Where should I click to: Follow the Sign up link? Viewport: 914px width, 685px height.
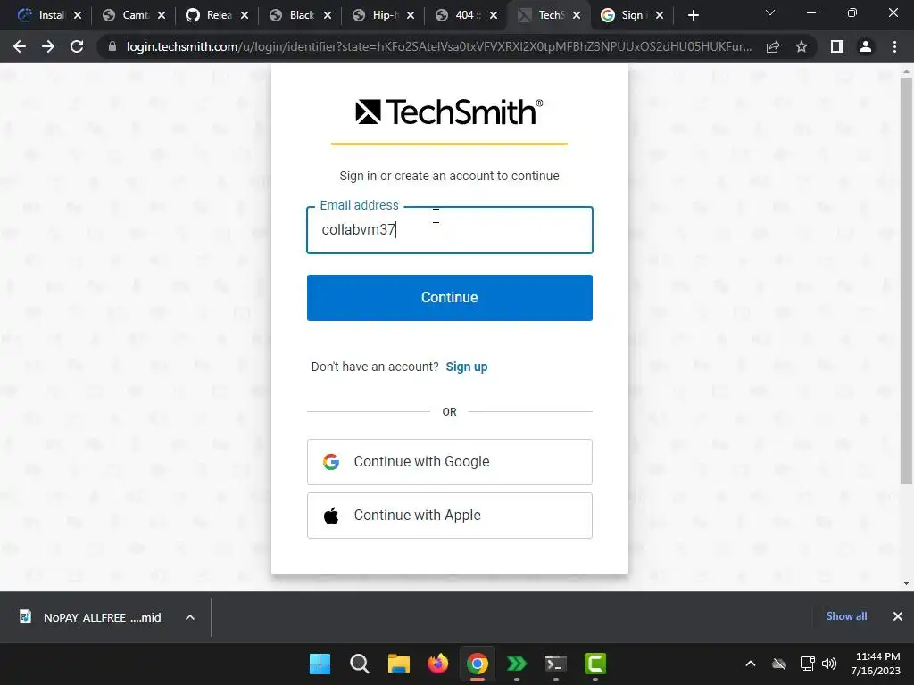[x=466, y=367]
